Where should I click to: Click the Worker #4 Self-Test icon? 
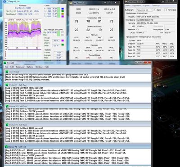[x=6, y=147]
